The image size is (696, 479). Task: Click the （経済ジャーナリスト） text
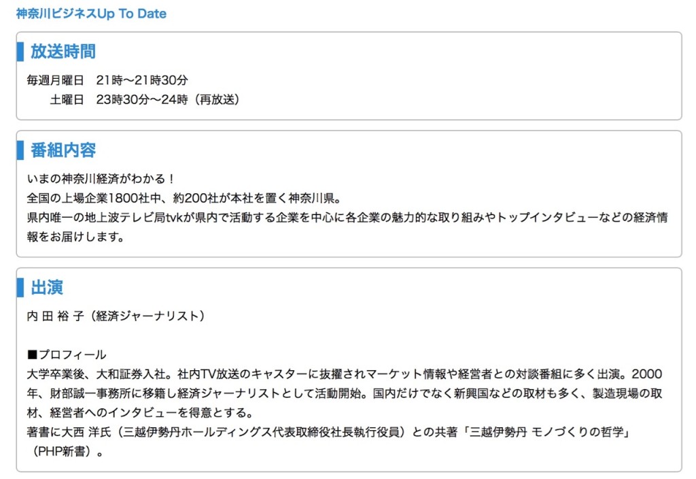(146, 316)
